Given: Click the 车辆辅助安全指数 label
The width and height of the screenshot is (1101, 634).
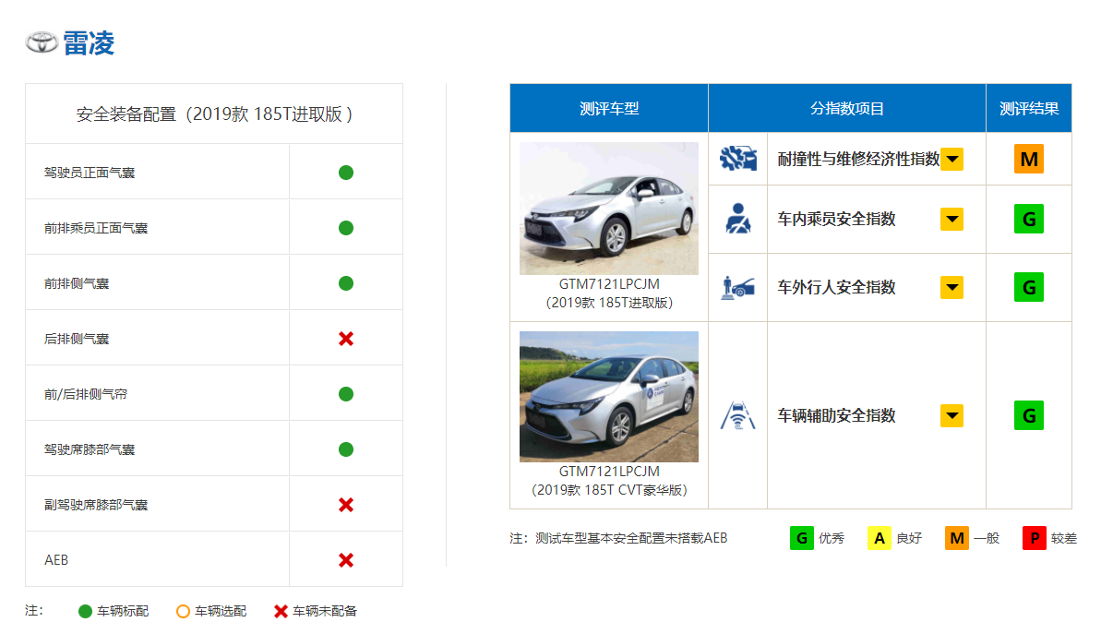Looking at the screenshot, I should pos(836,415).
